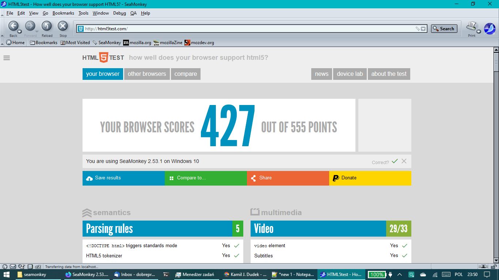Open Navigator from the status bar globe icon
Viewport: 499px width, 280px height.
click(5, 267)
